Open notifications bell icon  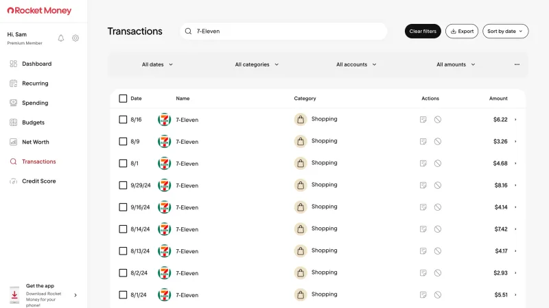61,38
